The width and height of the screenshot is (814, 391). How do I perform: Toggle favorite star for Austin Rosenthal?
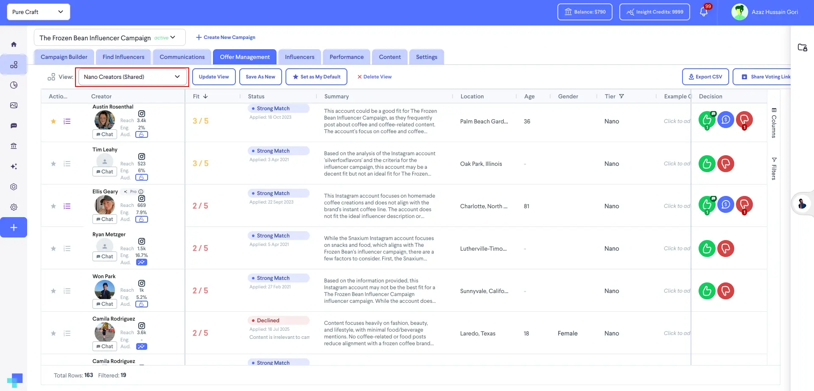click(53, 121)
